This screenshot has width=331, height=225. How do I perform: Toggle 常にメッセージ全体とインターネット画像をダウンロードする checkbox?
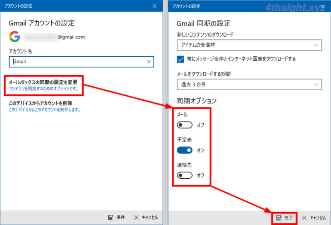click(181, 59)
